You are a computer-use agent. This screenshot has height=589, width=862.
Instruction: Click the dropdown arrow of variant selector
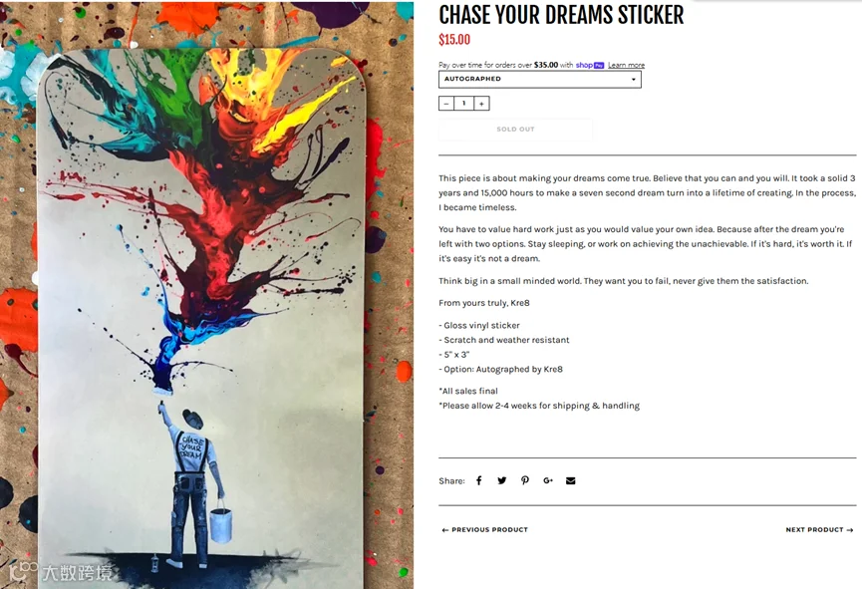pos(634,80)
